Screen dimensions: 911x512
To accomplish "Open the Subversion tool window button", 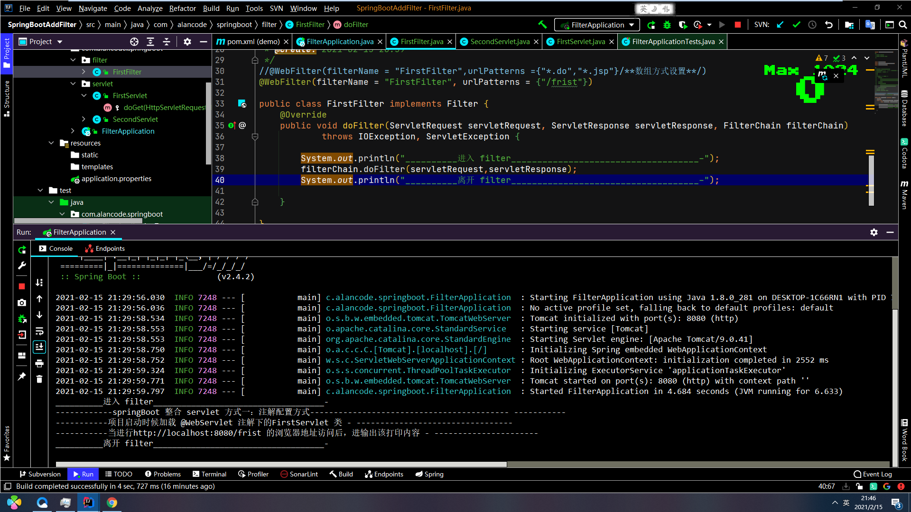I will coord(40,474).
